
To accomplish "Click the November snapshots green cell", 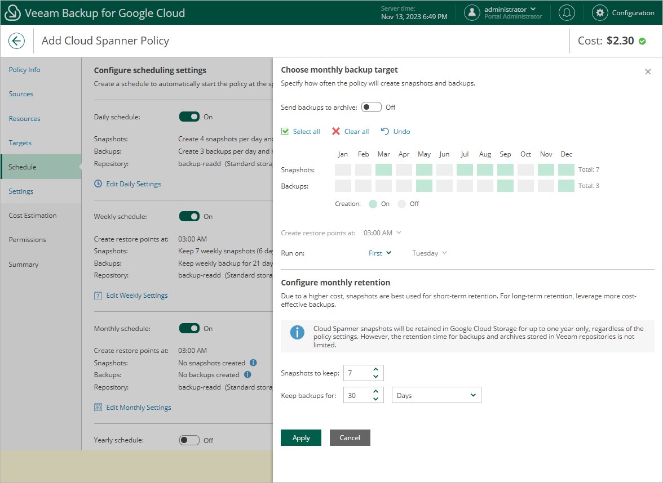I will 546,170.
